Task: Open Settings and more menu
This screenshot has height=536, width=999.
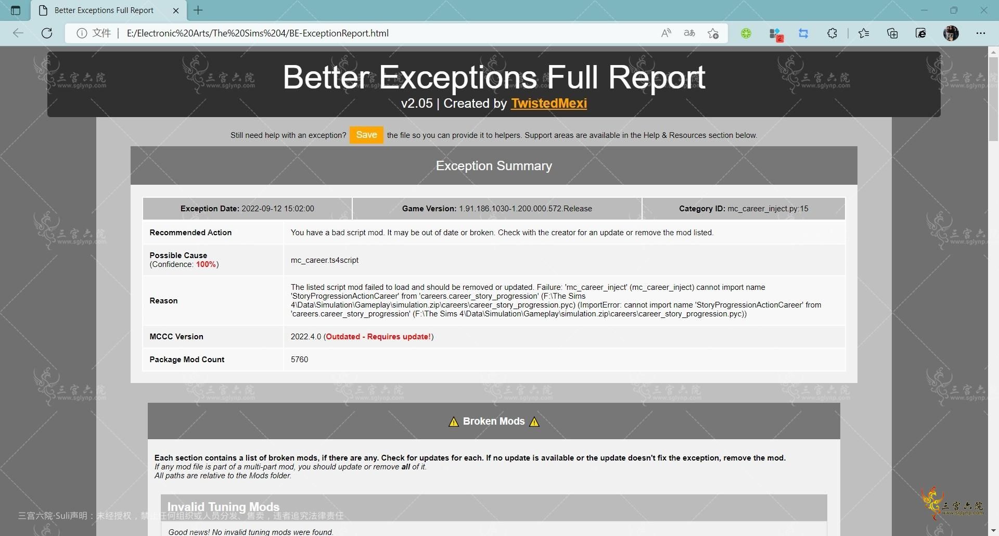Action: pyautogui.click(x=981, y=33)
